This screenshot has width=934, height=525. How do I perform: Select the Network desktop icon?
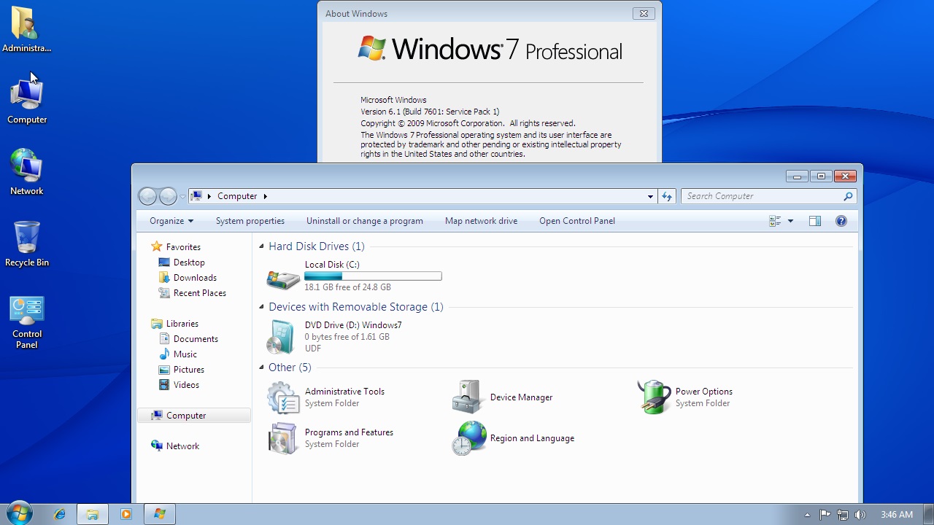[x=27, y=172]
